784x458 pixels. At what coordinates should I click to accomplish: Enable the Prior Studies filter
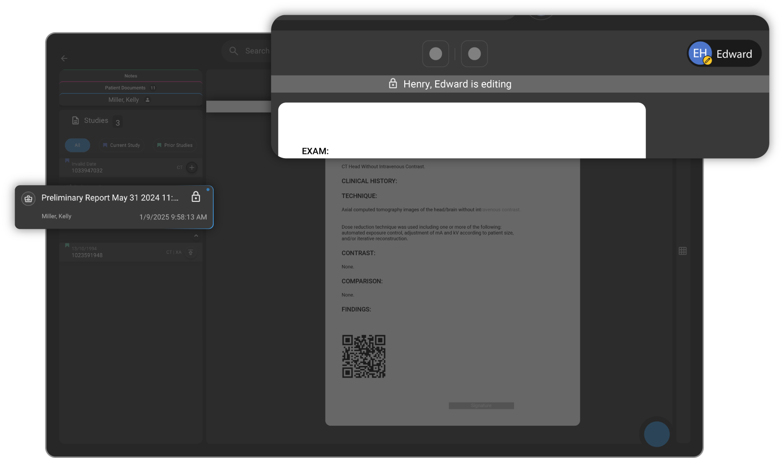click(x=174, y=145)
